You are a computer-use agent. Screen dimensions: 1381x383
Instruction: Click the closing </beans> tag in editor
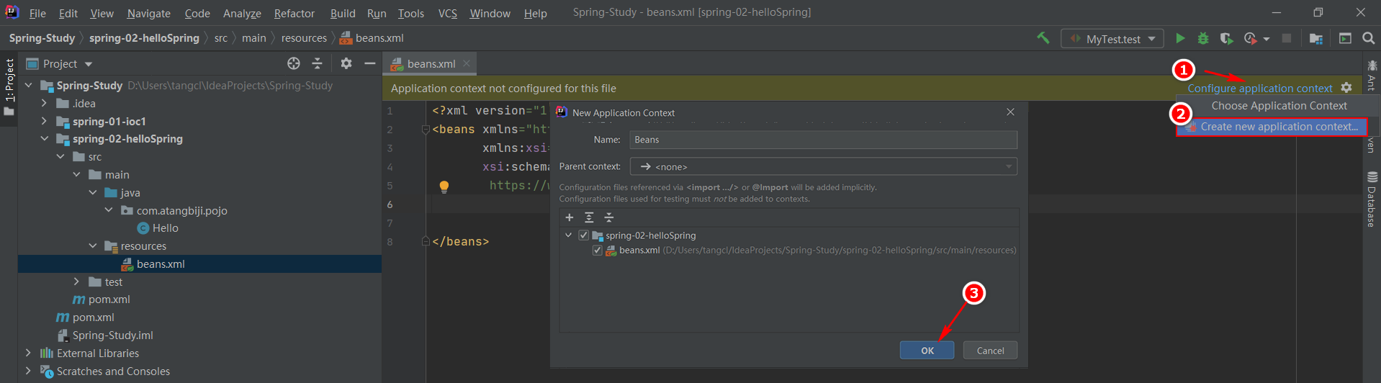tap(461, 241)
